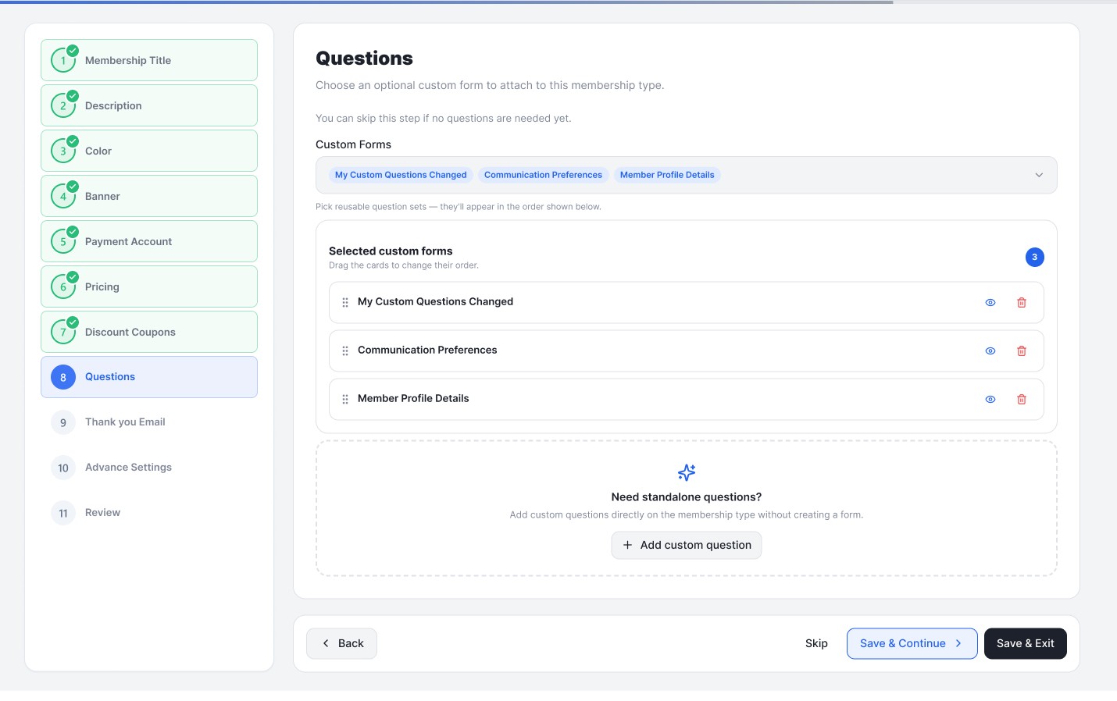Remove Communication Preferences with trash icon

[x=1022, y=351]
